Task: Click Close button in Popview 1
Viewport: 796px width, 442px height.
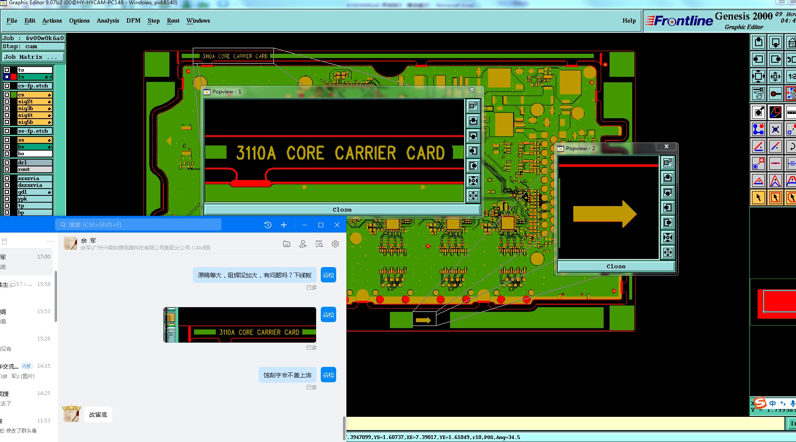Action: [342, 209]
